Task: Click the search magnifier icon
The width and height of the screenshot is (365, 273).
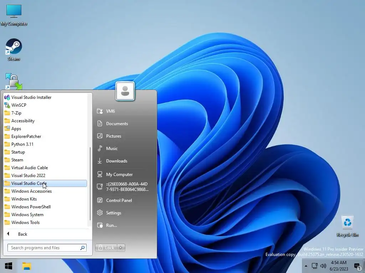Action: click(82, 248)
